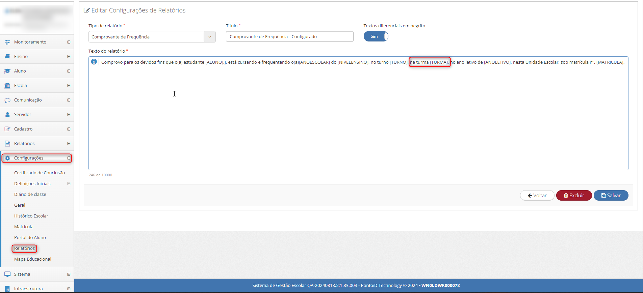Open Portal do Aluno settings
Viewport: 643px width, 293px height.
pos(30,238)
